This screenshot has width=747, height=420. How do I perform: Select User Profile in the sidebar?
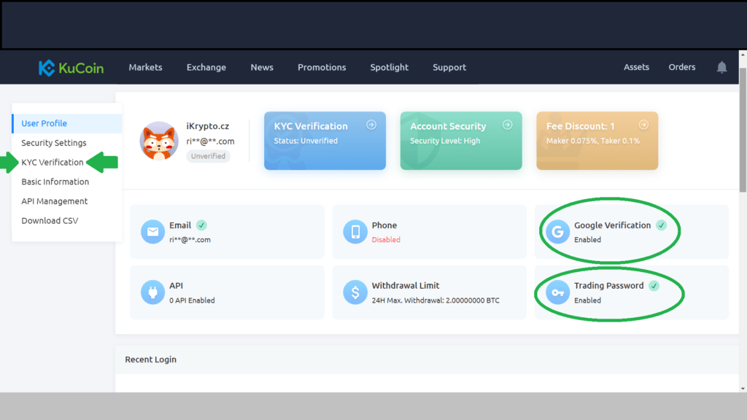point(66,123)
